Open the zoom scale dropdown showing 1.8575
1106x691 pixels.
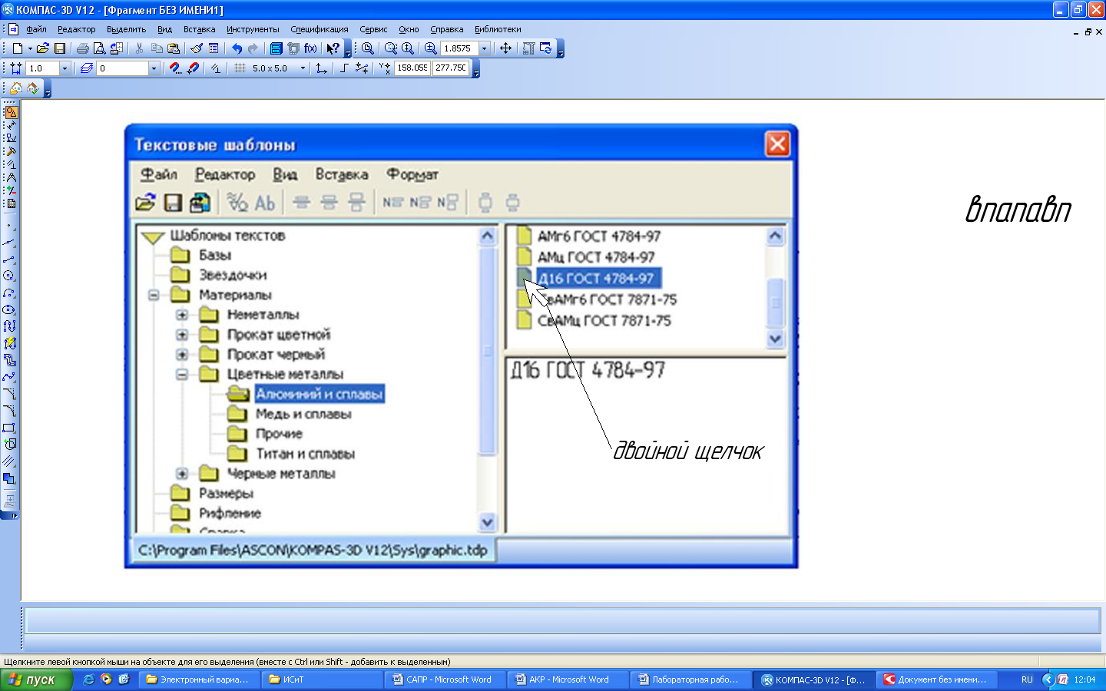484,48
